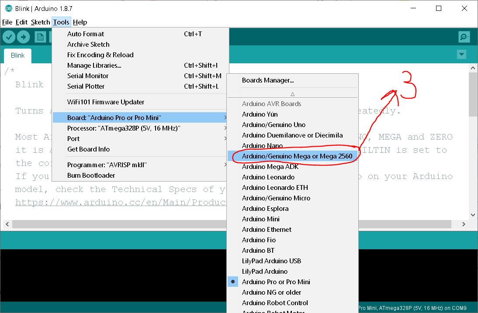This screenshot has height=313, width=478.
Task: Click the word 'Blink' in code comment
Action: (29, 85)
